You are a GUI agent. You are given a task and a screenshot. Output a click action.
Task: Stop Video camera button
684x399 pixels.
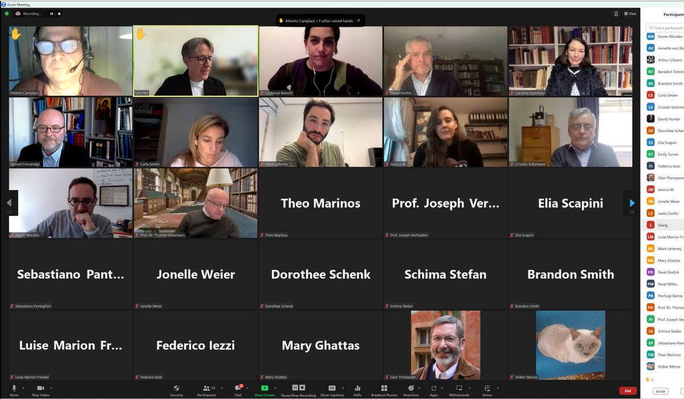coord(40,390)
